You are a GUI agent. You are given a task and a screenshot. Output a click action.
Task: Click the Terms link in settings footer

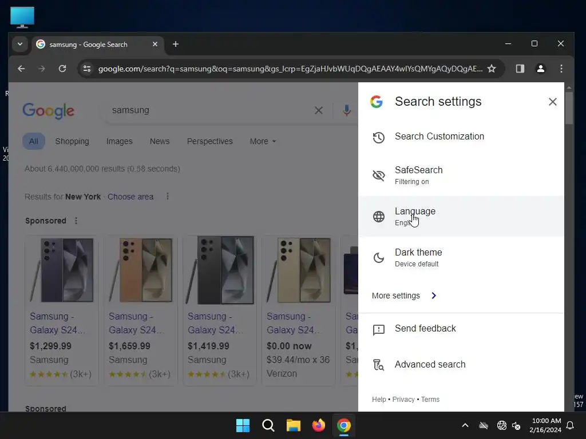[x=430, y=400]
